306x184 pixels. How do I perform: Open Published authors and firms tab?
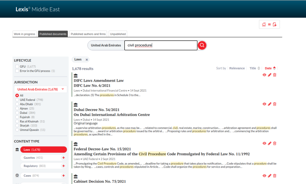(x=88, y=34)
